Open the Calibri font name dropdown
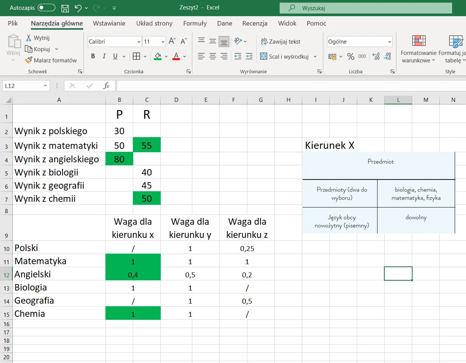 click(x=139, y=42)
